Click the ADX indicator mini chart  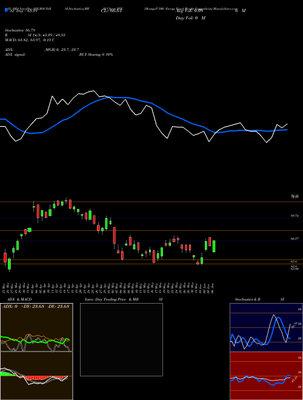[36, 327]
